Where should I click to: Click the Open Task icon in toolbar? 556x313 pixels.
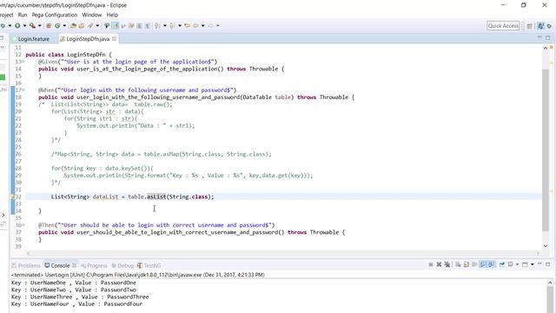[x=81, y=25]
